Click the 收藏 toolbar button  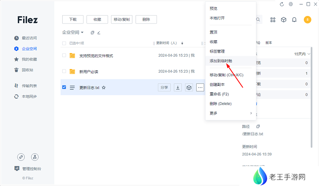97,19
